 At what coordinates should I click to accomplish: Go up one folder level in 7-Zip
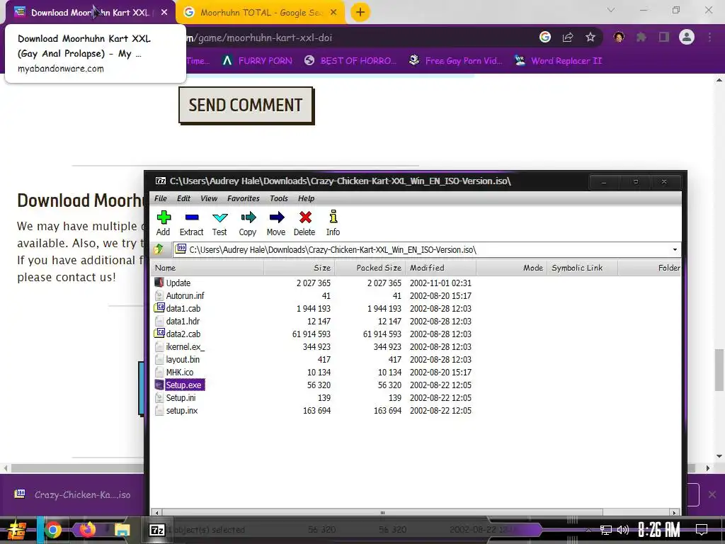coord(159,250)
